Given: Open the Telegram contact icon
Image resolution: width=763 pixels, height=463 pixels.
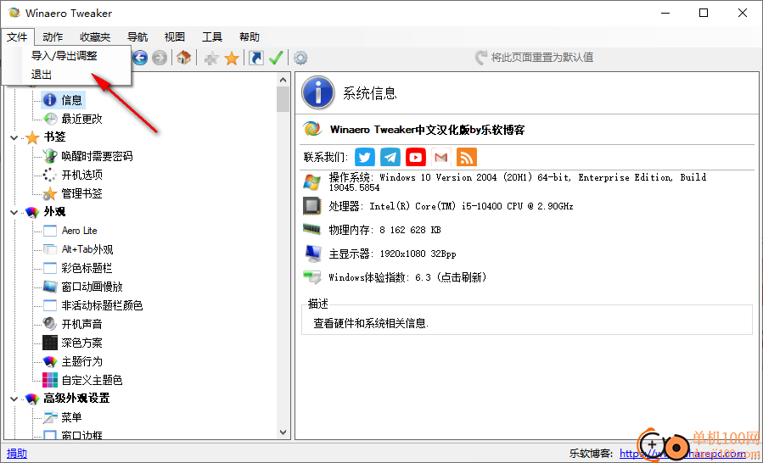Looking at the screenshot, I should [x=390, y=157].
